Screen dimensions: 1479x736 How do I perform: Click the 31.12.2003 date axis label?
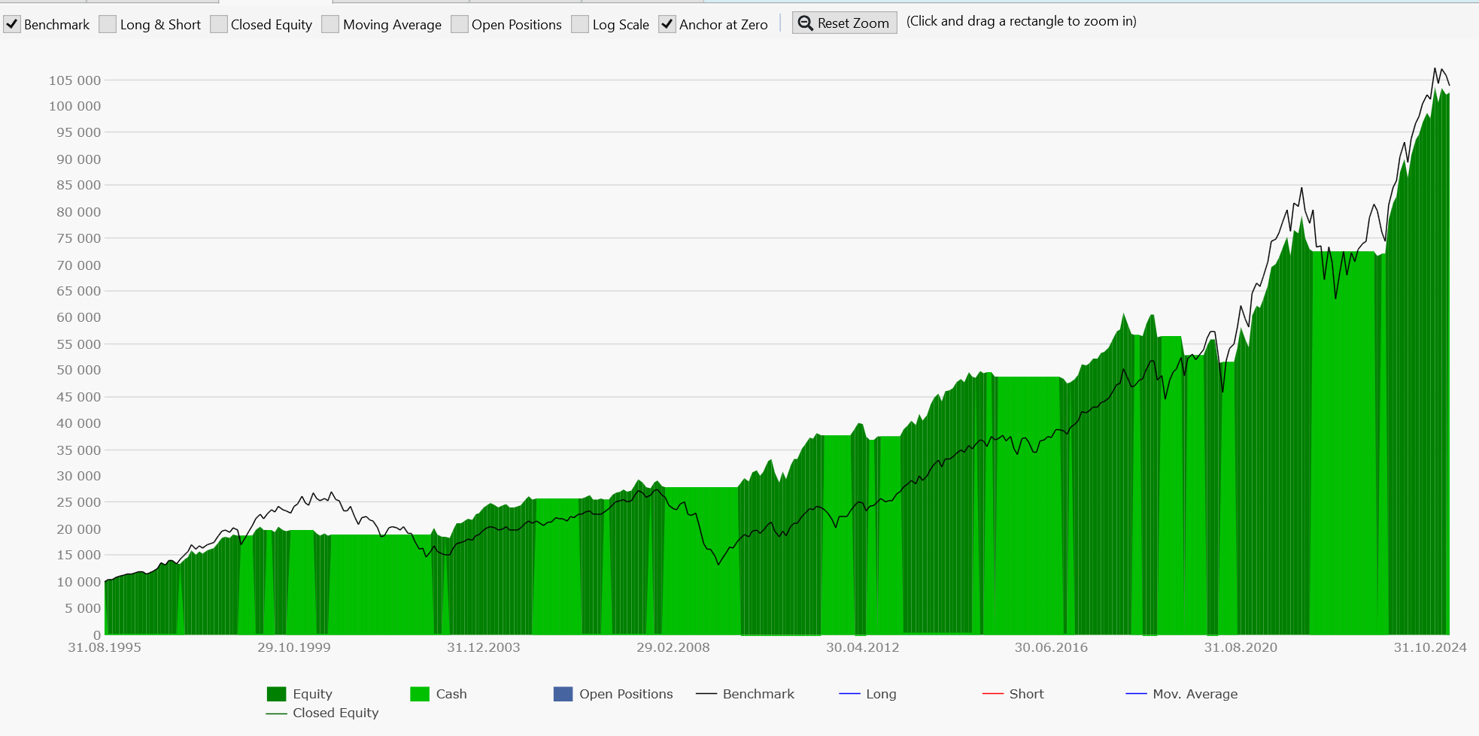(483, 647)
